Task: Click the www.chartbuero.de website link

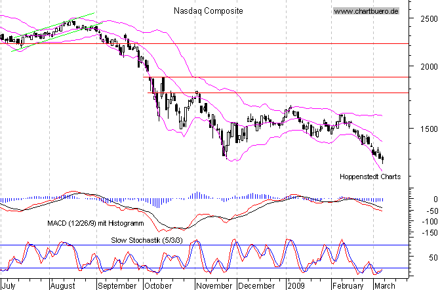Action: 367,11
